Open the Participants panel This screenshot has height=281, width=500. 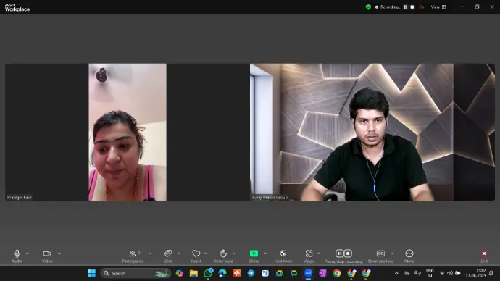(x=133, y=256)
